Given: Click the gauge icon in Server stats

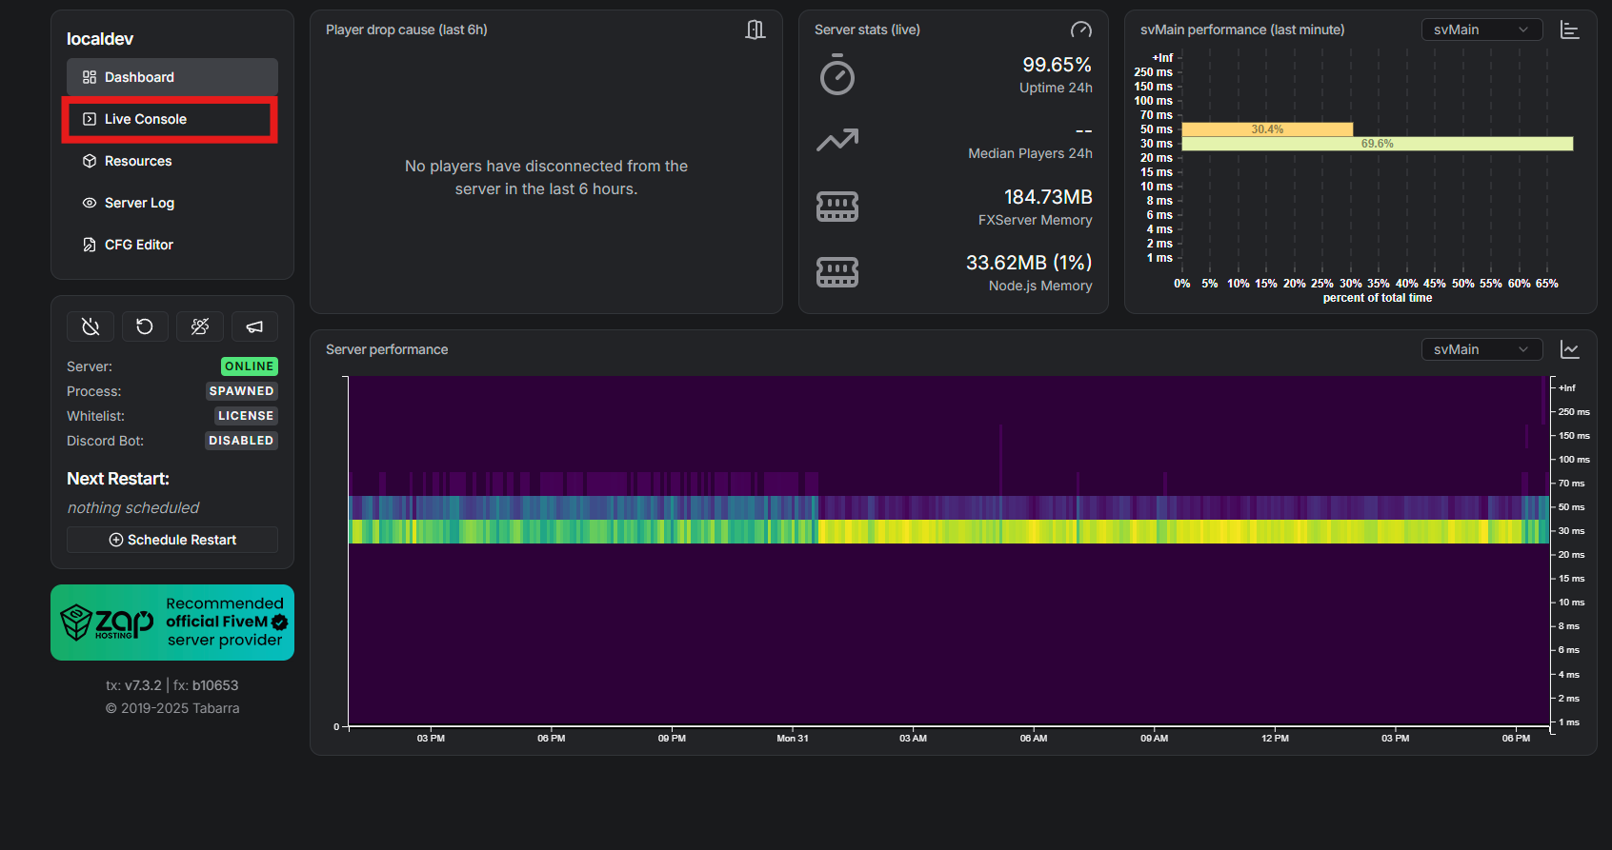Looking at the screenshot, I should 1081,30.
